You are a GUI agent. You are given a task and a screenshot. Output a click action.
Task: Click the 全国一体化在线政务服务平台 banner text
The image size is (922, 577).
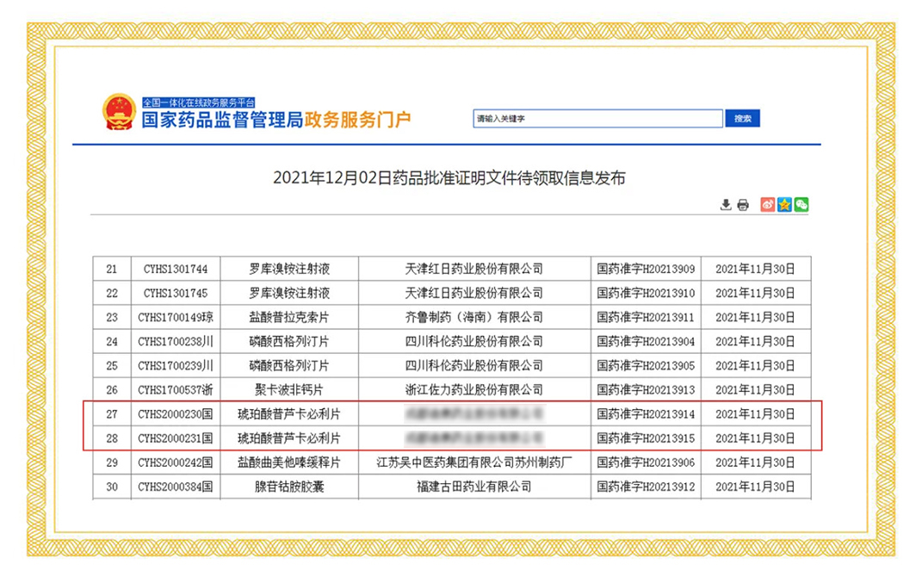point(199,102)
